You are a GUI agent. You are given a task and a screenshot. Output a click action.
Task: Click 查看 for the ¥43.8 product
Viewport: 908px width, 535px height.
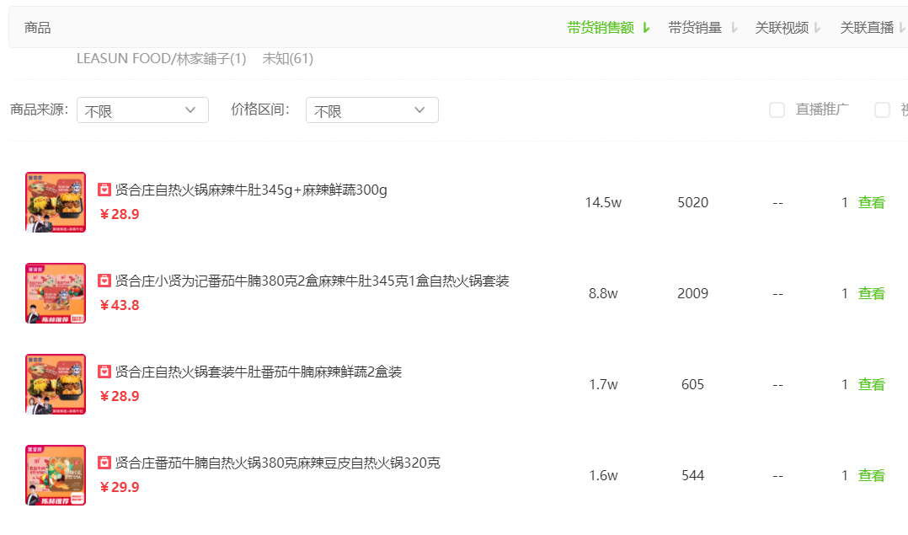click(x=871, y=294)
